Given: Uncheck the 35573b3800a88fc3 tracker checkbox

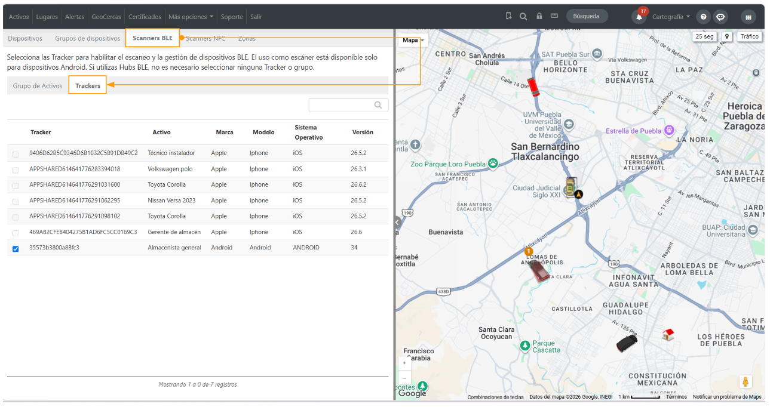Looking at the screenshot, I should (16, 249).
